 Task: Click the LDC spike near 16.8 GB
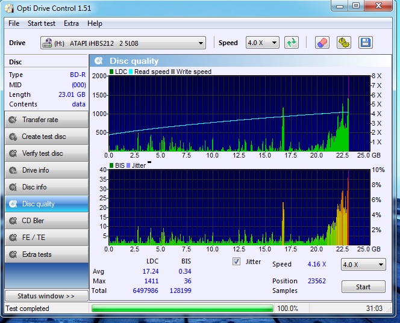283,130
